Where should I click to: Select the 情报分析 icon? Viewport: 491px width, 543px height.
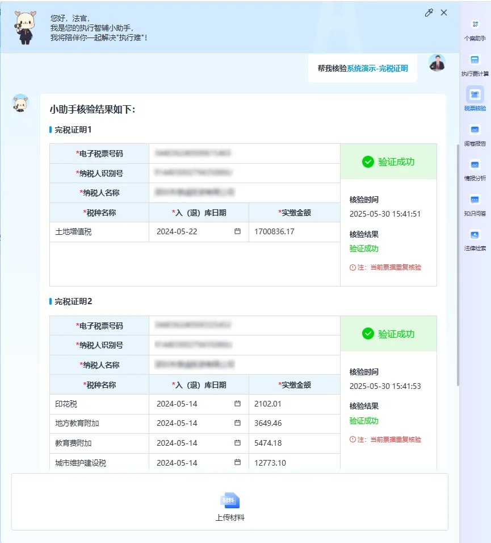coord(476,171)
